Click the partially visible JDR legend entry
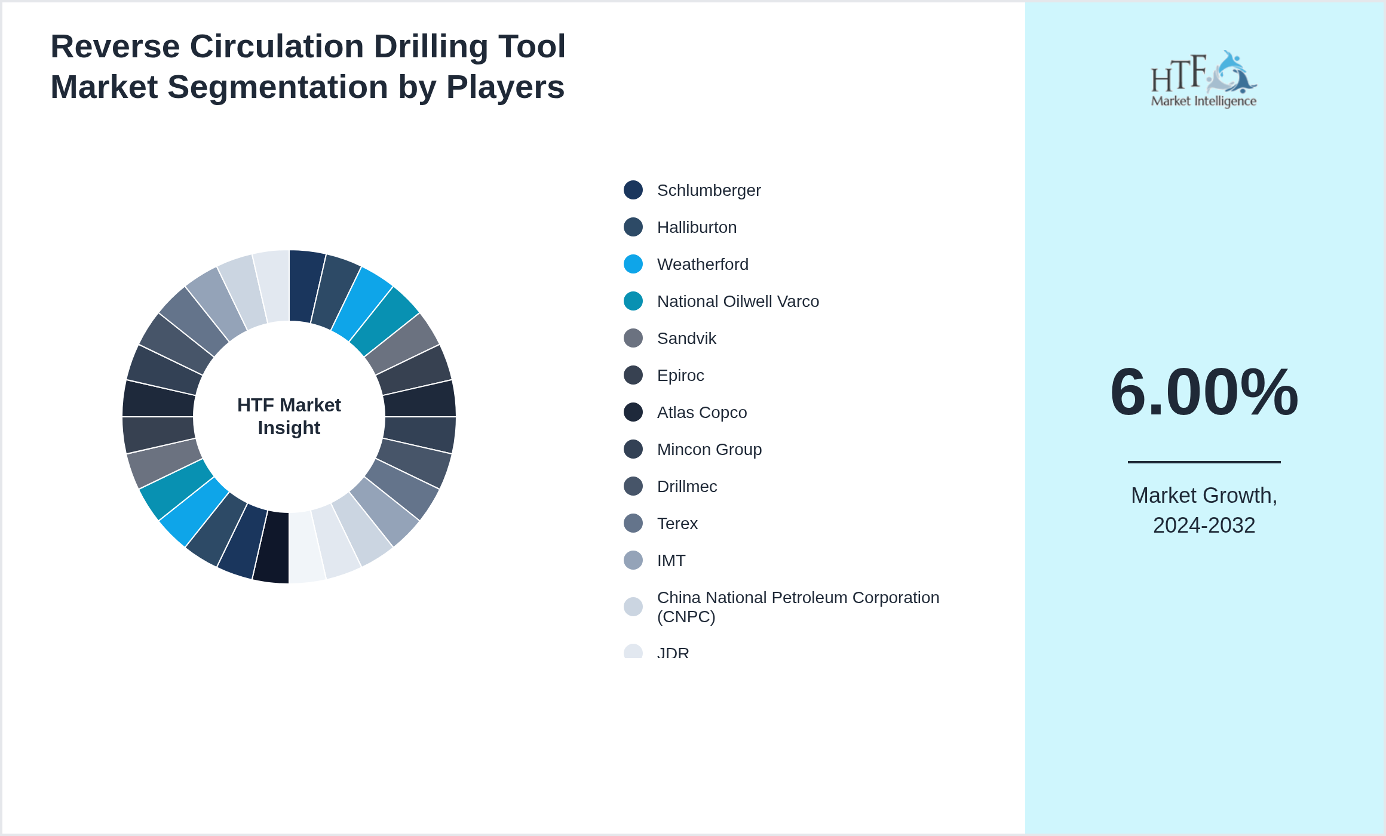The height and width of the screenshot is (836, 1386). [x=673, y=652]
